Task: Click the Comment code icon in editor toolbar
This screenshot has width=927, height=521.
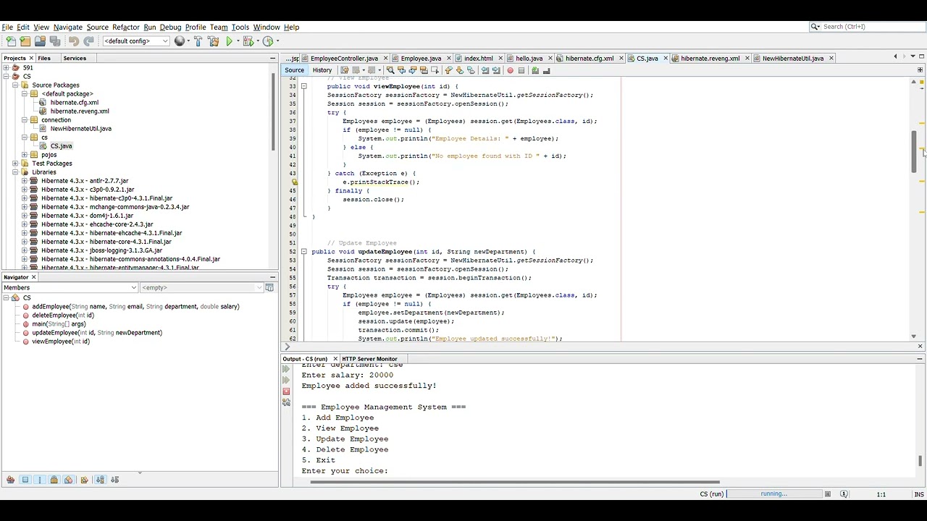Action: pos(535,70)
